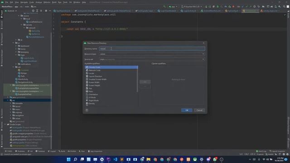
Task: Click Cancel in New Resource Directory dialog
Action: (199, 110)
